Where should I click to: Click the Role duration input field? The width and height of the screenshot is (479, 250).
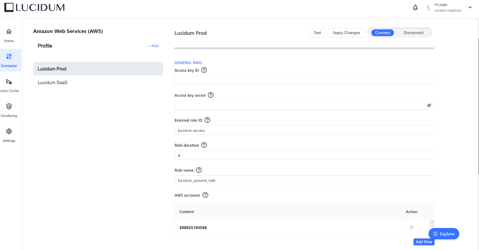point(304,155)
